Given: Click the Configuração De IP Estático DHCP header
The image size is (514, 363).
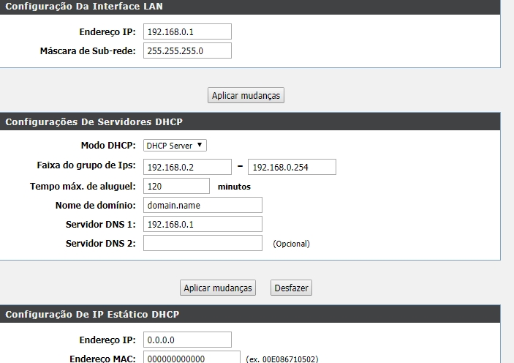Looking at the screenshot, I should pyautogui.click(x=92, y=315).
